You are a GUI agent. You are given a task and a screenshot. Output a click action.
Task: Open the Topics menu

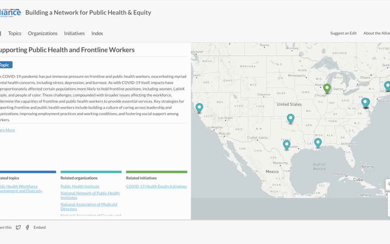coord(14,33)
